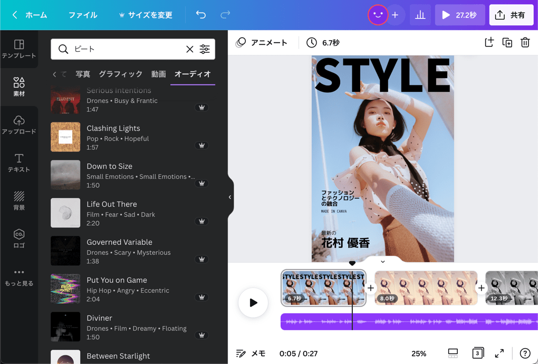The image size is (538, 364).
Task: Collapse the side panel with arrow handle
Action: tap(230, 197)
